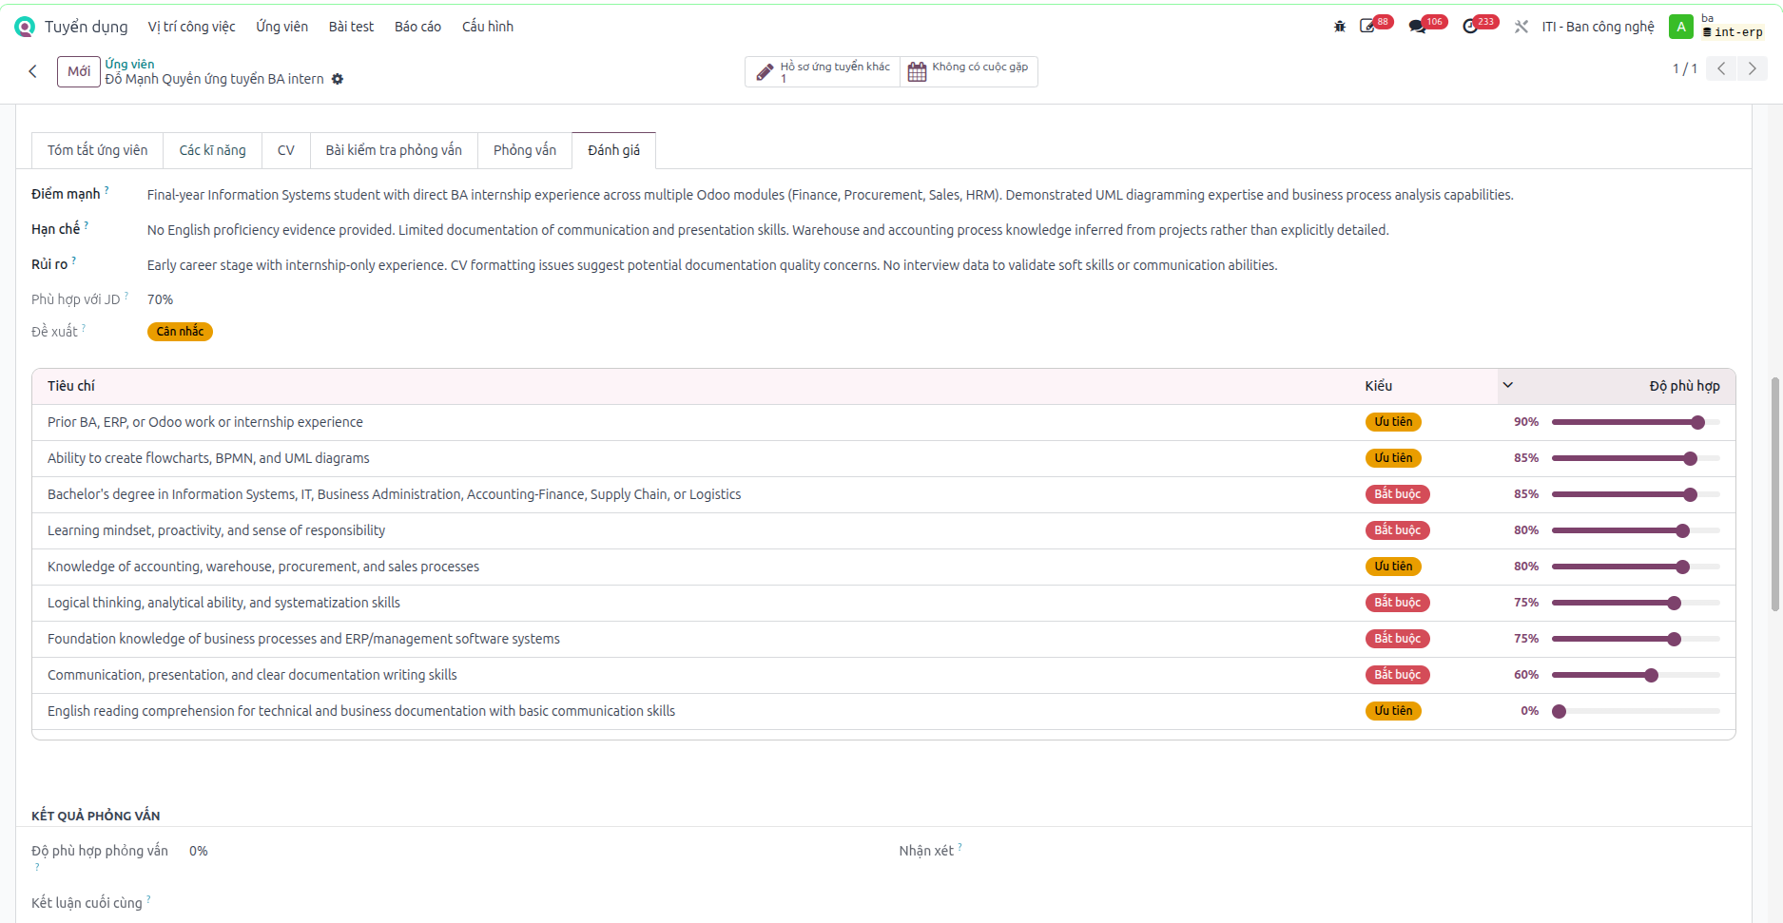
Task: Switch to the Phỏng vấn tab
Action: tap(525, 150)
